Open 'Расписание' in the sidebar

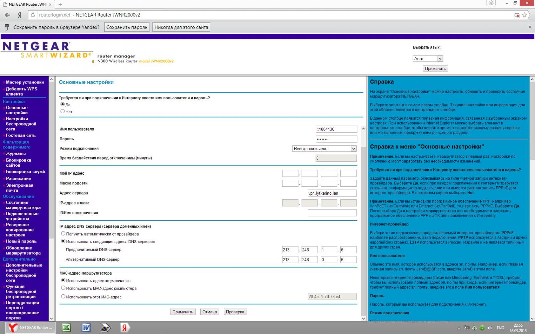tap(18, 179)
